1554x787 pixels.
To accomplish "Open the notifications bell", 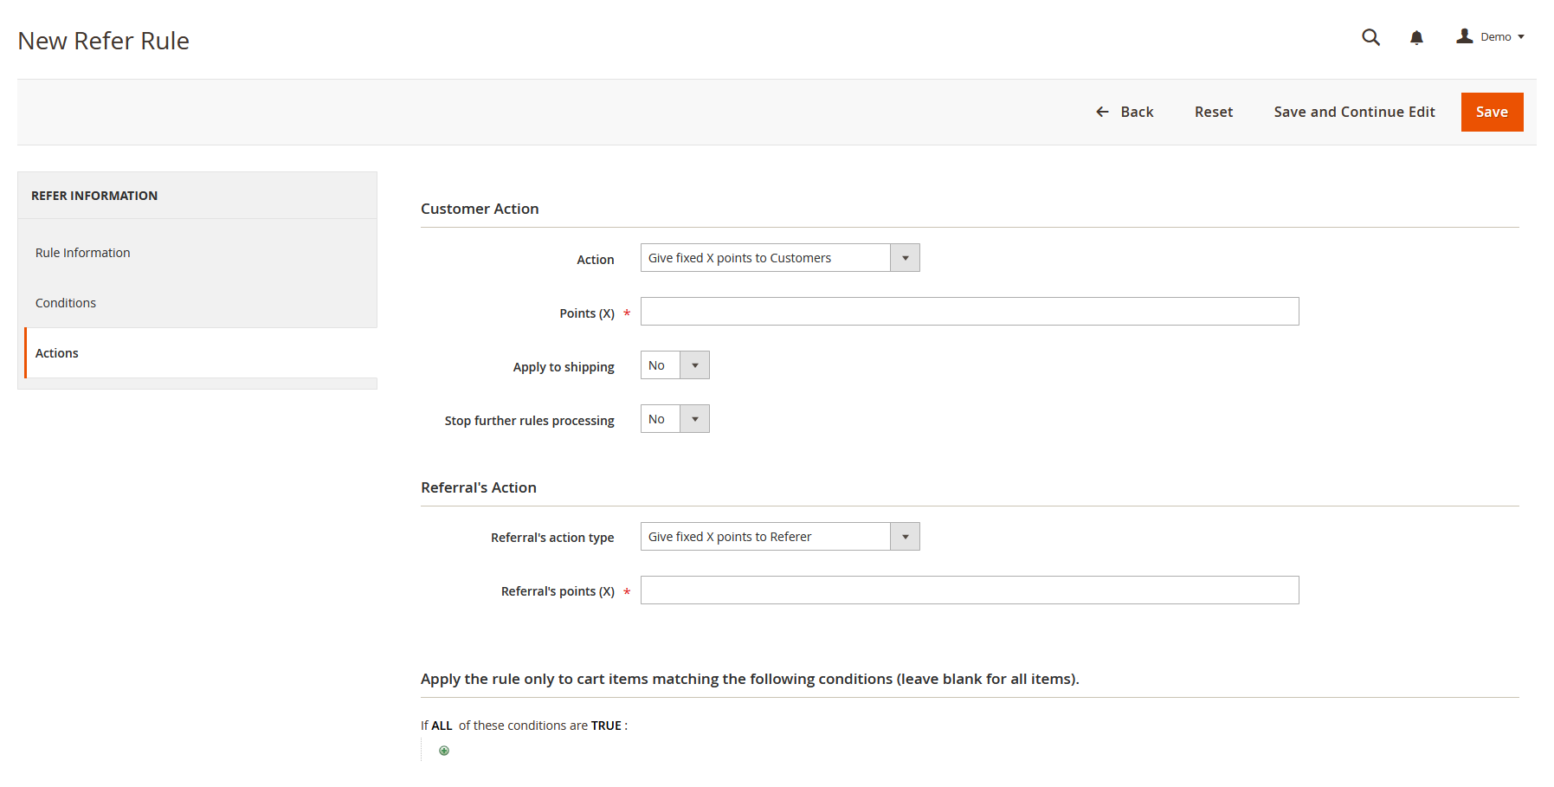I will [x=1416, y=37].
